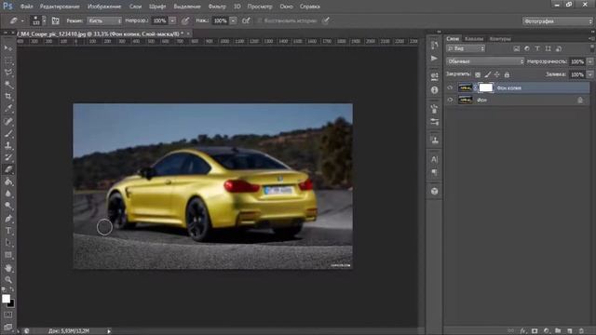
Task: Open the Непрозр. opacity slider arrow
Action: pyautogui.click(x=172, y=20)
